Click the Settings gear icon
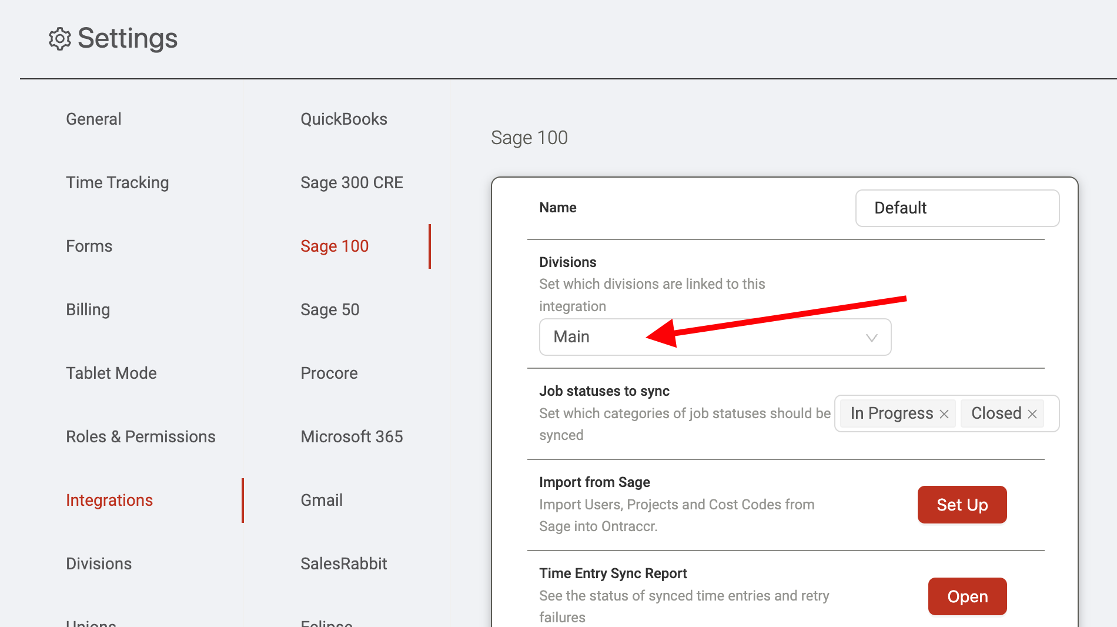 (x=59, y=39)
